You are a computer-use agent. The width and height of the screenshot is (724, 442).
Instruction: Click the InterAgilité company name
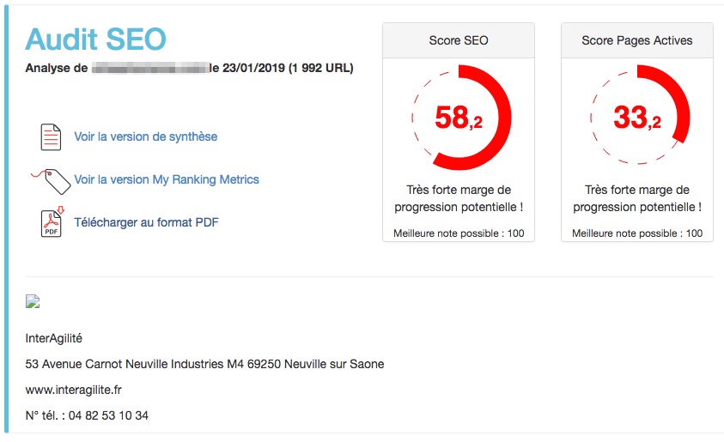53,338
